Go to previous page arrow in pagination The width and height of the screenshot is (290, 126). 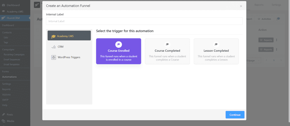tap(266, 60)
